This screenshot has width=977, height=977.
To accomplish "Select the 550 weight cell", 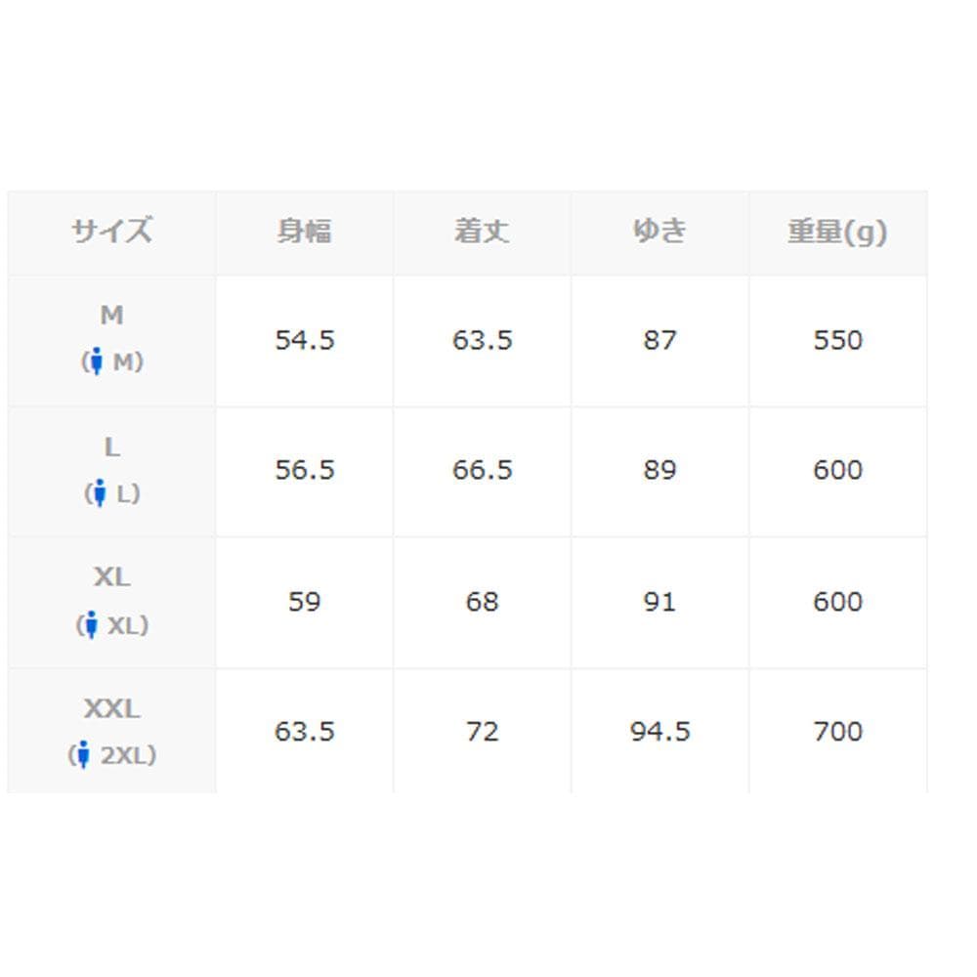I will tap(837, 340).
